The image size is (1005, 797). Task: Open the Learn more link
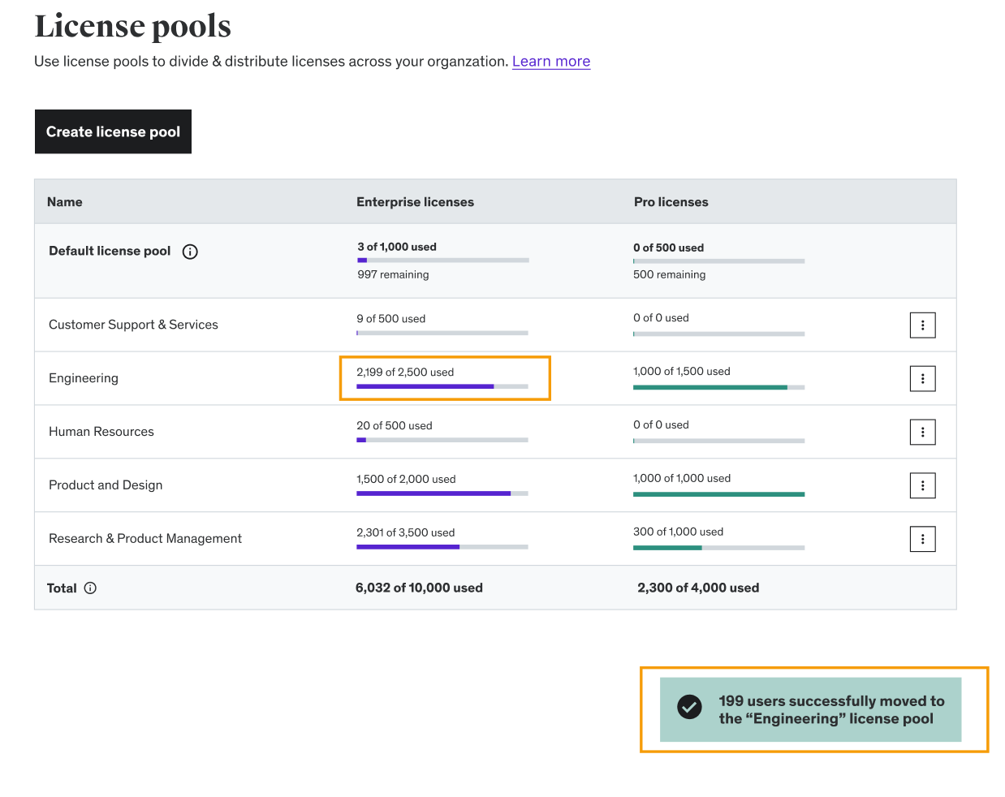coord(550,61)
